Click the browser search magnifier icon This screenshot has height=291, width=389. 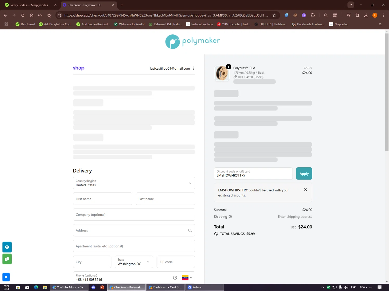click(326, 15)
